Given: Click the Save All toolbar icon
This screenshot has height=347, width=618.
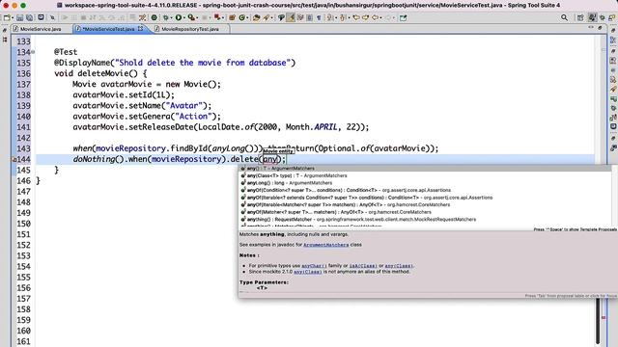Looking at the screenshot, I should pyautogui.click(x=30, y=17).
